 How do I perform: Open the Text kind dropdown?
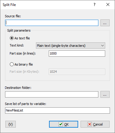pyautogui.click(x=70, y=46)
